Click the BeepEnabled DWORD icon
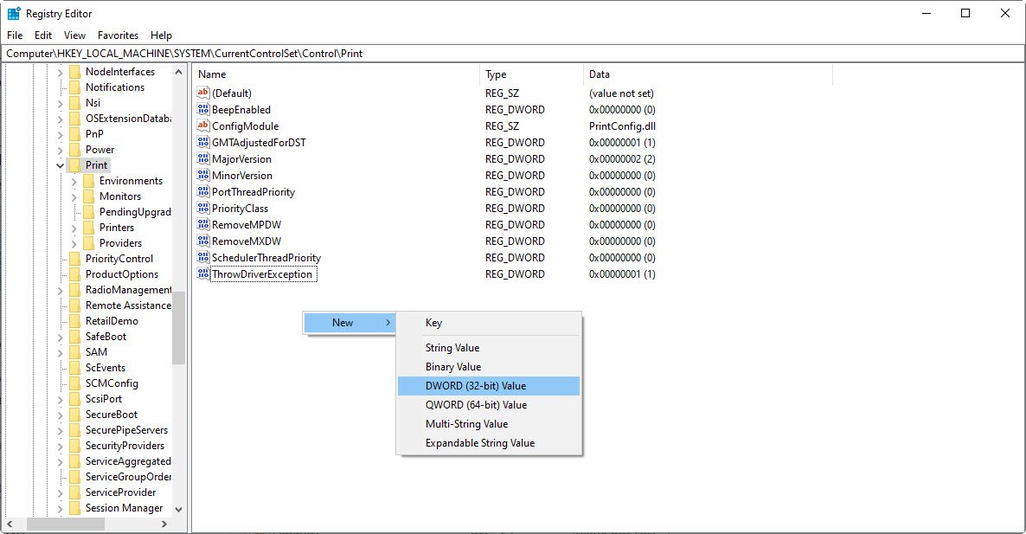 point(202,109)
